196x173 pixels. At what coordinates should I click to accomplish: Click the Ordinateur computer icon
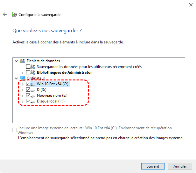[x=22, y=78]
